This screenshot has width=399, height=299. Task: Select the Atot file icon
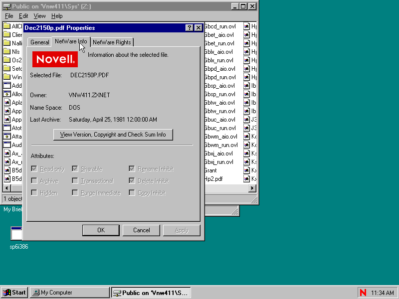click(x=7, y=128)
